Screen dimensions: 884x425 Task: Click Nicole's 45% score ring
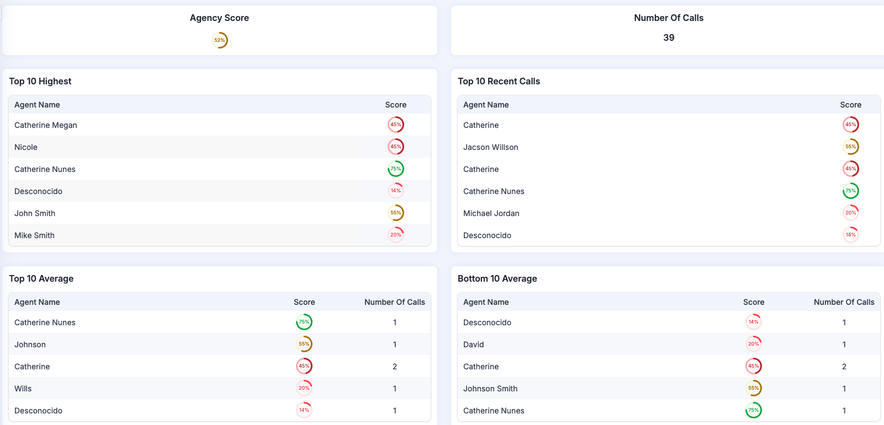(x=396, y=147)
